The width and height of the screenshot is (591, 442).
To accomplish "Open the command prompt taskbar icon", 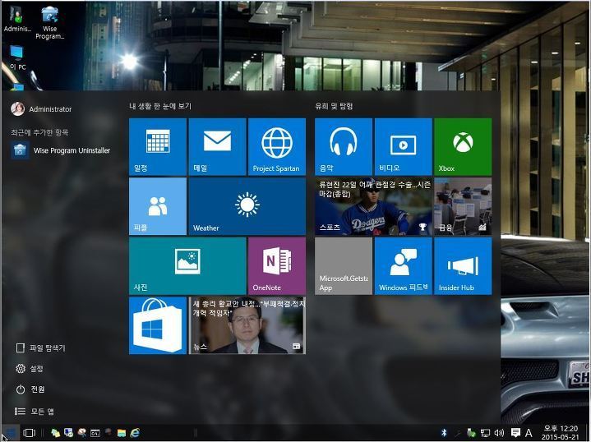I will [95, 433].
